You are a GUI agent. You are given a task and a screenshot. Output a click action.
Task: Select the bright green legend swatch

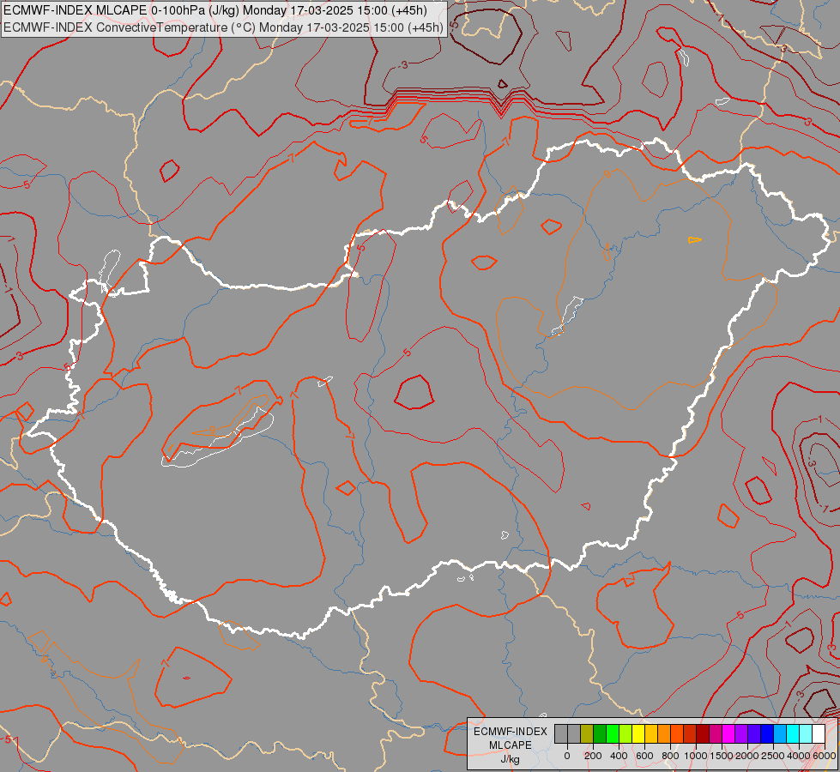coord(613,734)
